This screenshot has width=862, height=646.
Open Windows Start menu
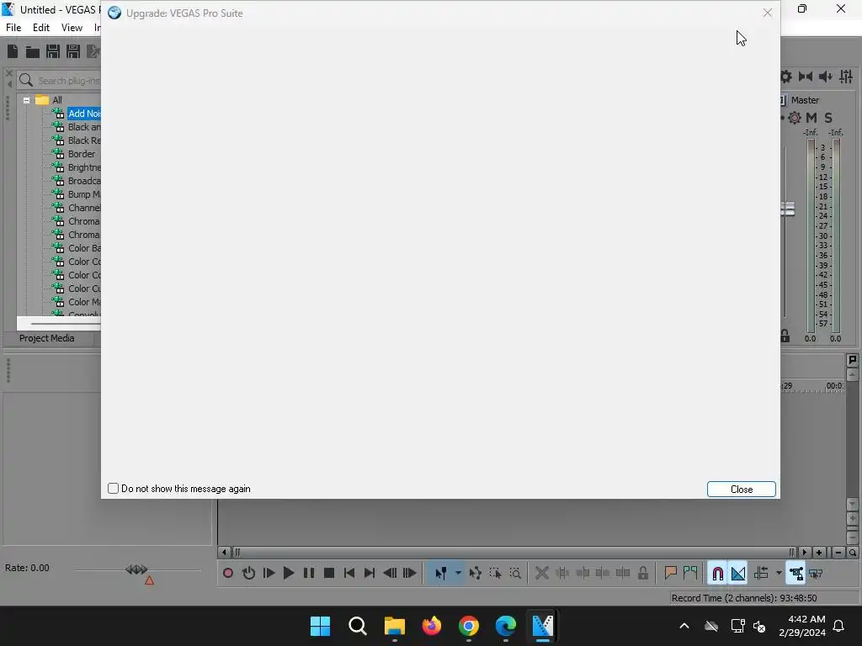tap(321, 626)
